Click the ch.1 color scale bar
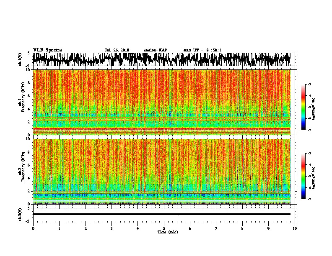The width and height of the screenshot is (332, 256). click(303, 107)
